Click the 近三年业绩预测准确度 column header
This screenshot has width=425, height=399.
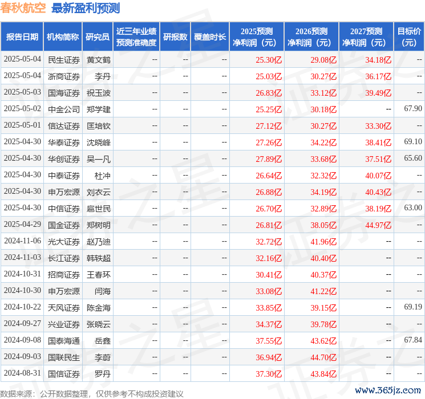(x=136, y=36)
